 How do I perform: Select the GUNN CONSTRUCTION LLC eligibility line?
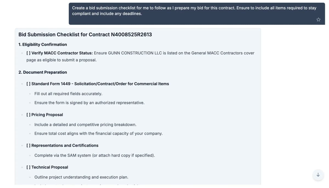pyautogui.click(x=140, y=56)
